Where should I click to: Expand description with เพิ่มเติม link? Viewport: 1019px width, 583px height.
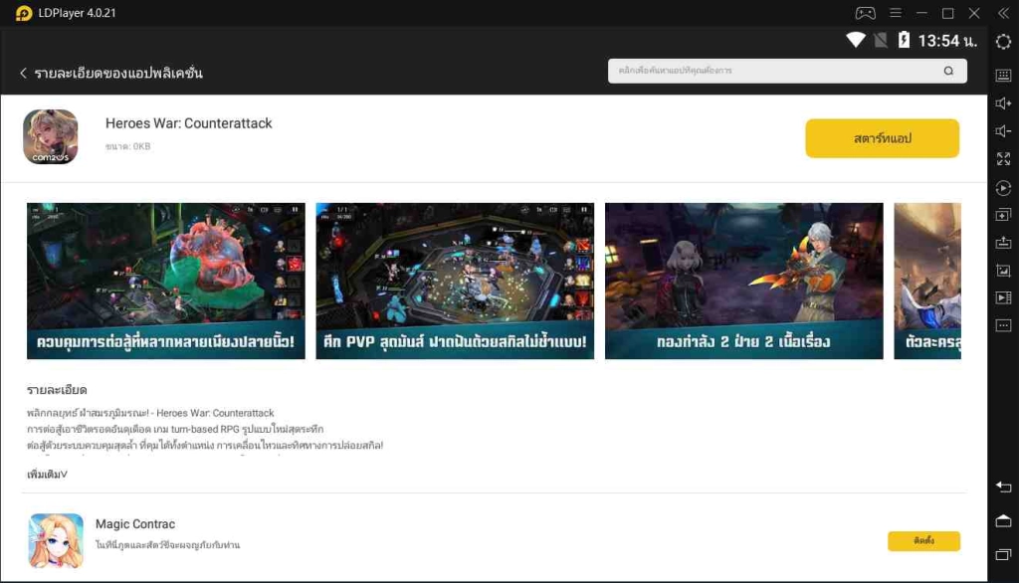click(47, 475)
